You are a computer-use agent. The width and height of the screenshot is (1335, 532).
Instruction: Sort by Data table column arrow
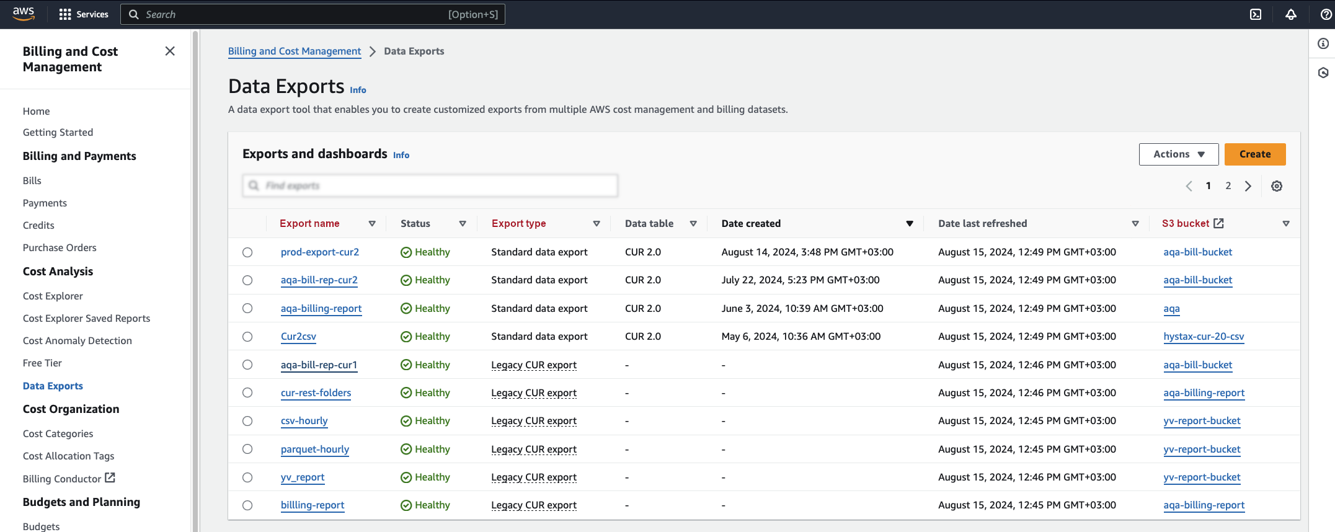(x=693, y=224)
